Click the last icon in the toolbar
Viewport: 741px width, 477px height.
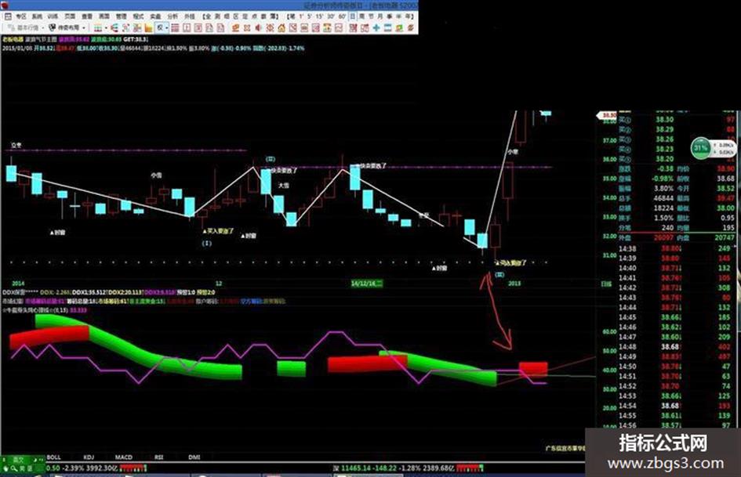(411, 28)
